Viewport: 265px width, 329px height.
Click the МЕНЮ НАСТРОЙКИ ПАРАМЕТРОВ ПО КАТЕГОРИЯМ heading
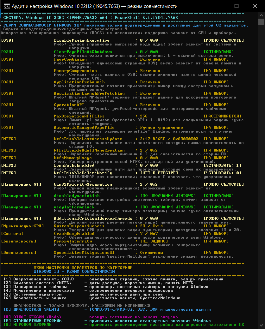pos(83,268)
